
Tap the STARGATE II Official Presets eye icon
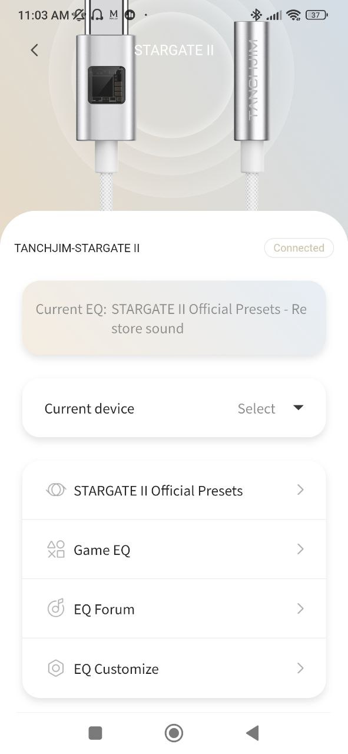pos(55,490)
